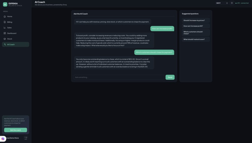The height and width of the screenshot is (143, 252).
Task: Click the 'Expensa Demo Store' account name
Action: pyautogui.click(x=13, y=138)
